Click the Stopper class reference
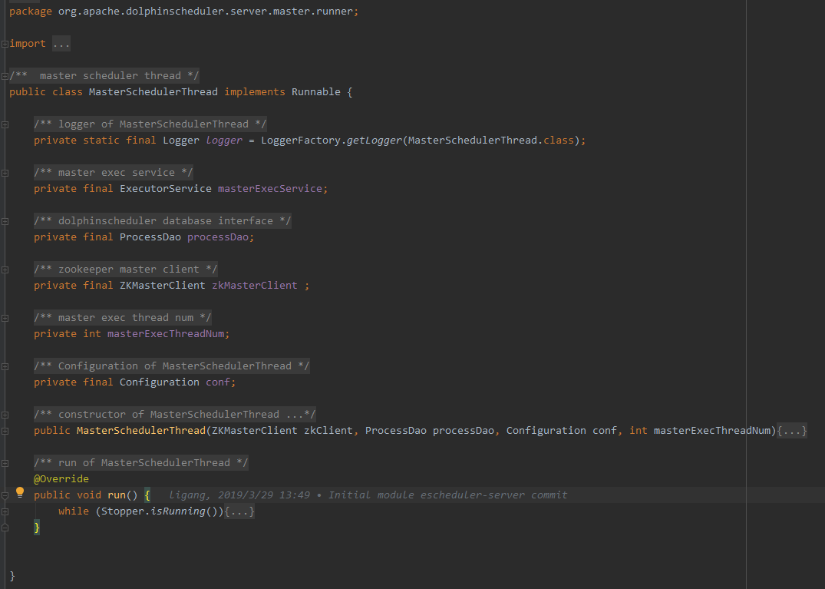 point(123,511)
